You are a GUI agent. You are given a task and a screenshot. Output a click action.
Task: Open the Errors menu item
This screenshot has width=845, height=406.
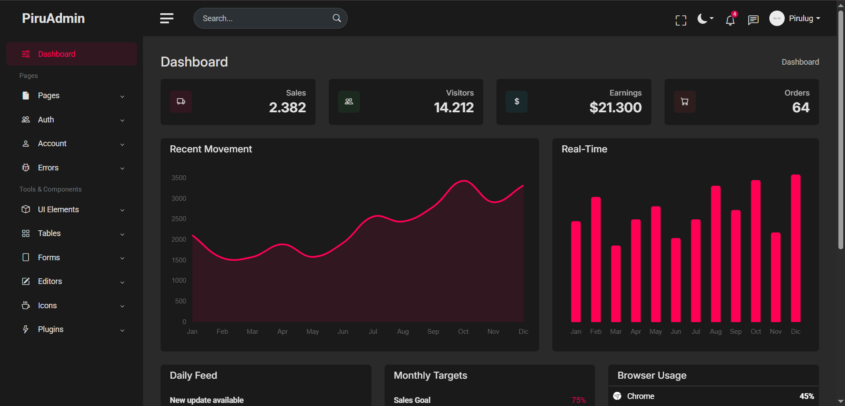click(x=71, y=168)
